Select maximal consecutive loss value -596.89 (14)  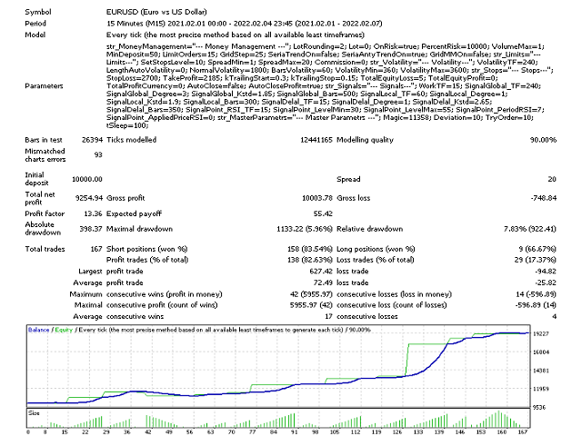point(536,305)
